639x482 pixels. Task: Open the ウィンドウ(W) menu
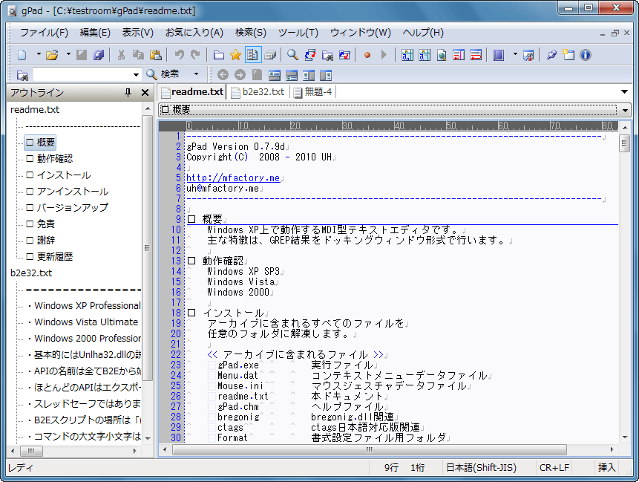coord(360,33)
